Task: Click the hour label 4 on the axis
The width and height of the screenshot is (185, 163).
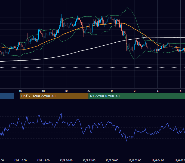Action: tap(158, 91)
